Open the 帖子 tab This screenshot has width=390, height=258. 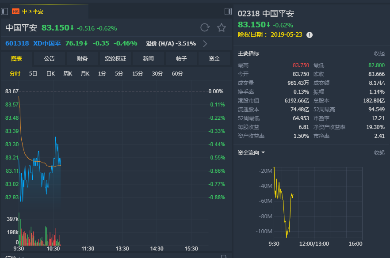[x=181, y=59]
